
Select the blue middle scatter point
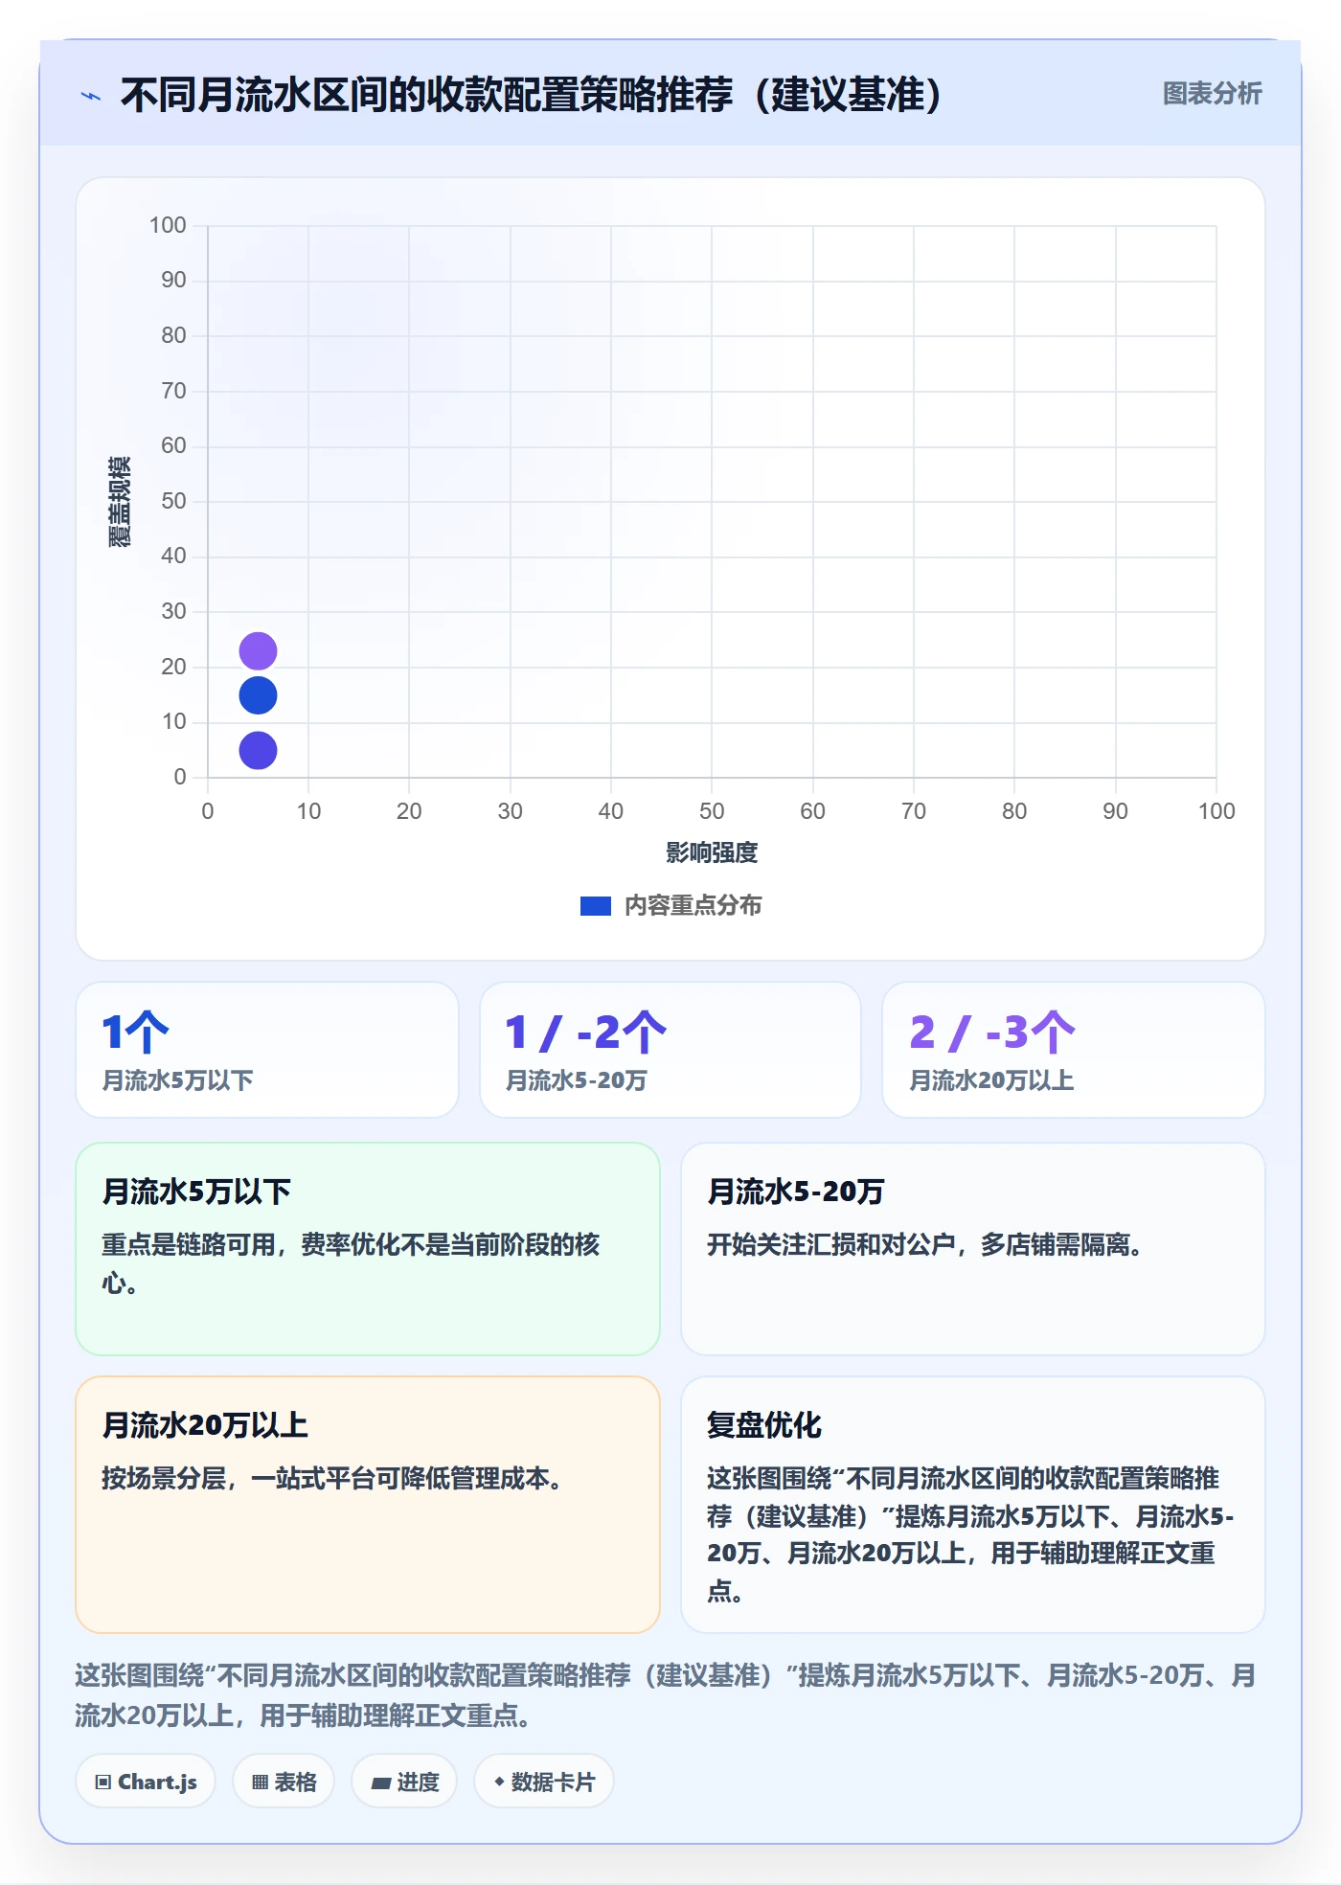click(x=258, y=695)
